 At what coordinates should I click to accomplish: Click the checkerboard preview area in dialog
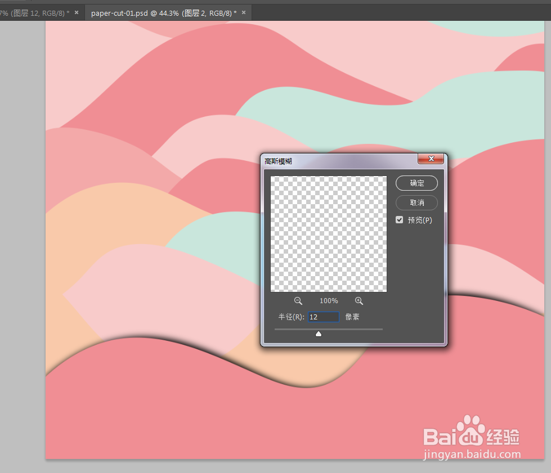(329, 234)
